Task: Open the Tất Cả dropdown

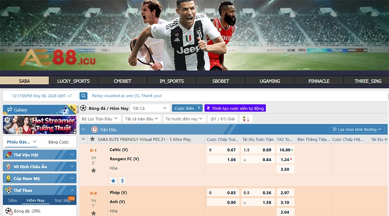Action: pyautogui.click(x=150, y=108)
